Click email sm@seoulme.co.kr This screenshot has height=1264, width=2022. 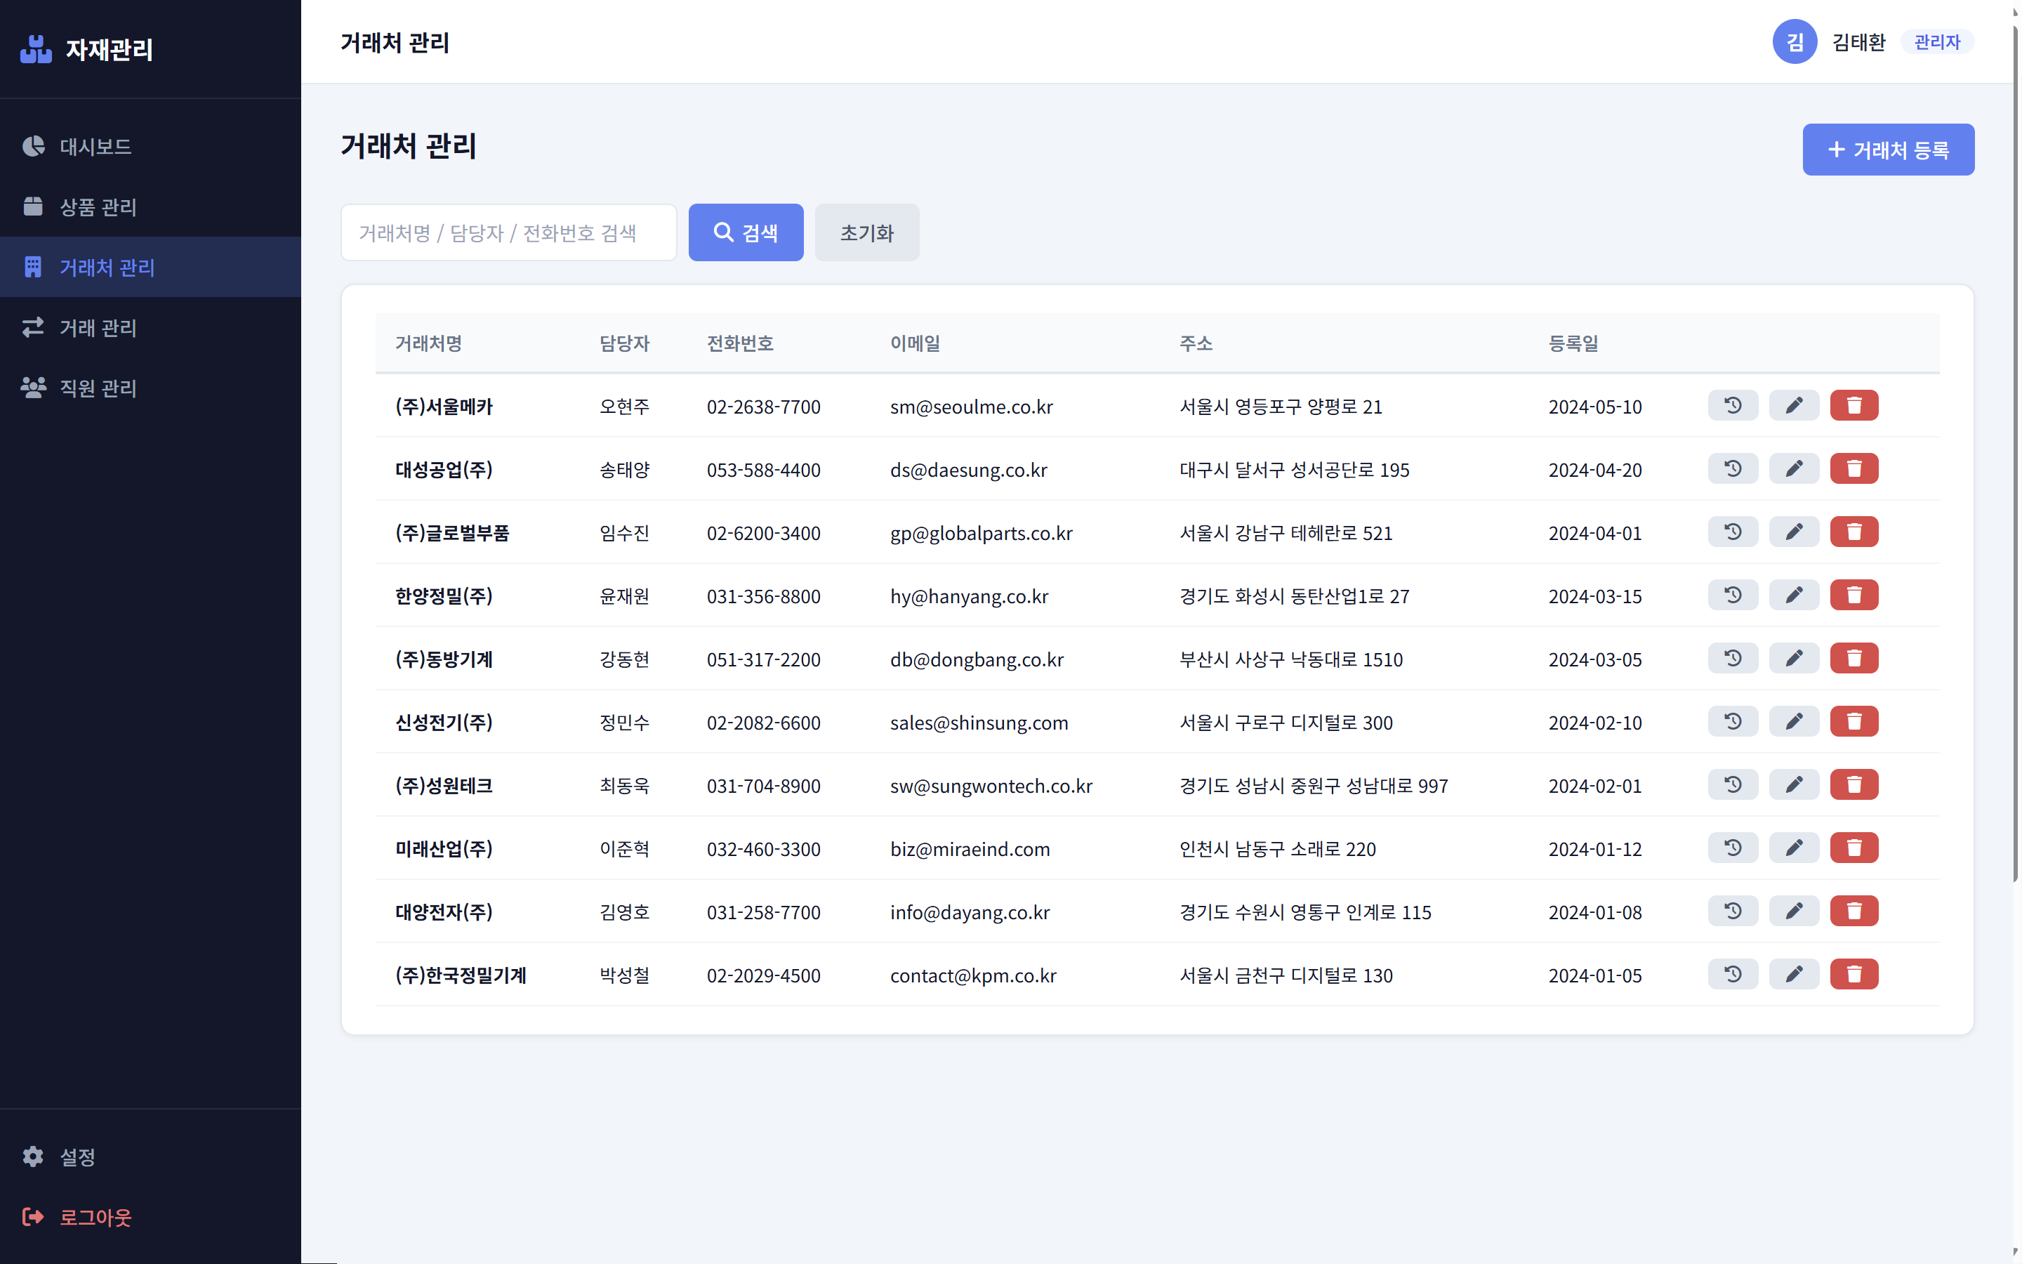click(971, 407)
